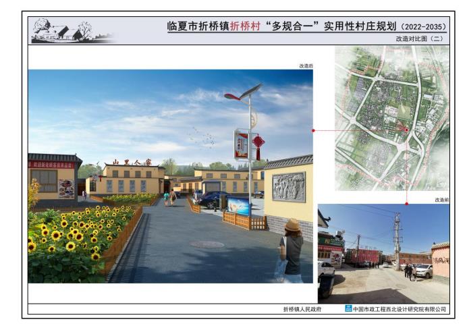Click the 折桥镇人民政府 footer text
This screenshot has width=467, height=330.
[x=302, y=309]
